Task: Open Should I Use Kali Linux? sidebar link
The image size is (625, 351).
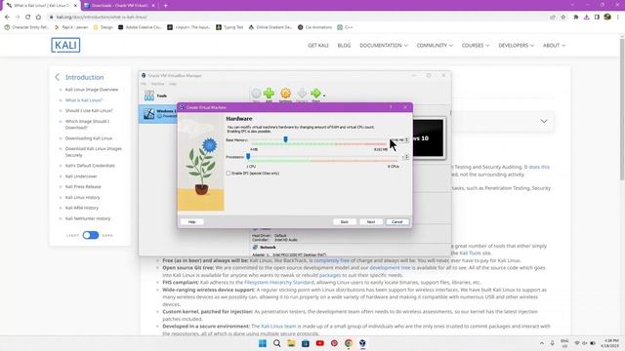Action: tap(89, 110)
